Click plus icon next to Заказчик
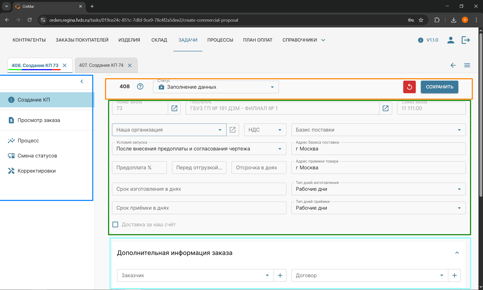 (x=280, y=275)
